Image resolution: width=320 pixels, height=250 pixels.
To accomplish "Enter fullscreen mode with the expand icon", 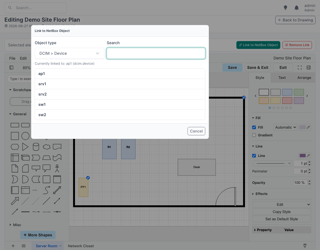I will pyautogui.click(x=300, y=67).
